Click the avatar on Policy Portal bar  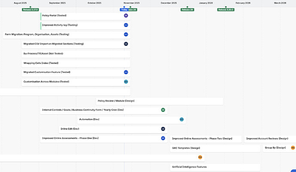[126, 15]
